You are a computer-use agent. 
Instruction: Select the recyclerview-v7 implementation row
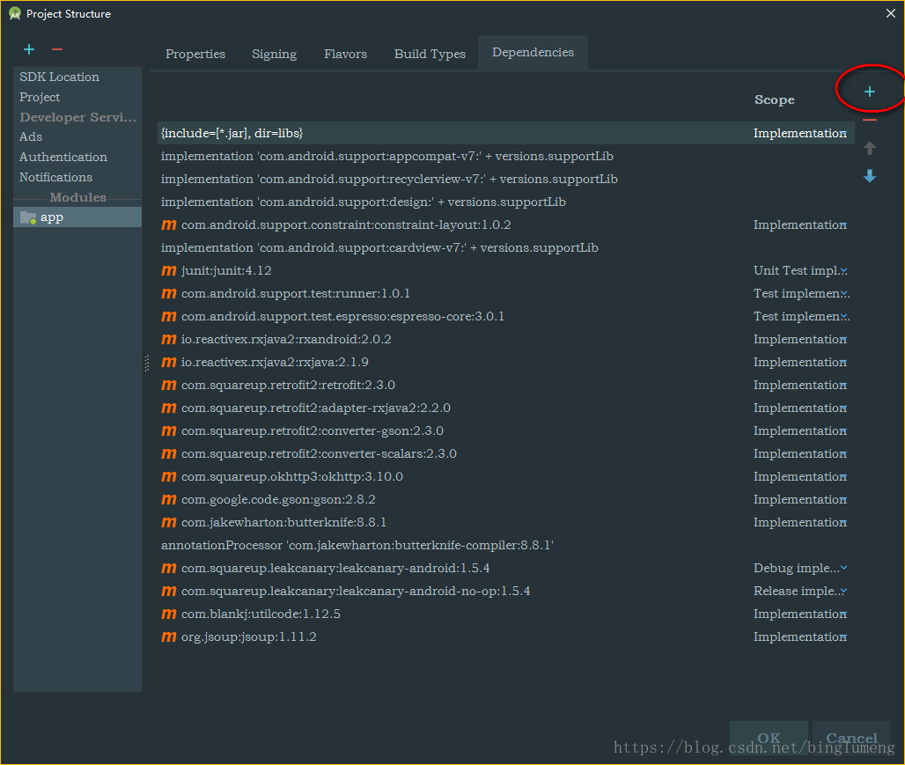(505, 179)
